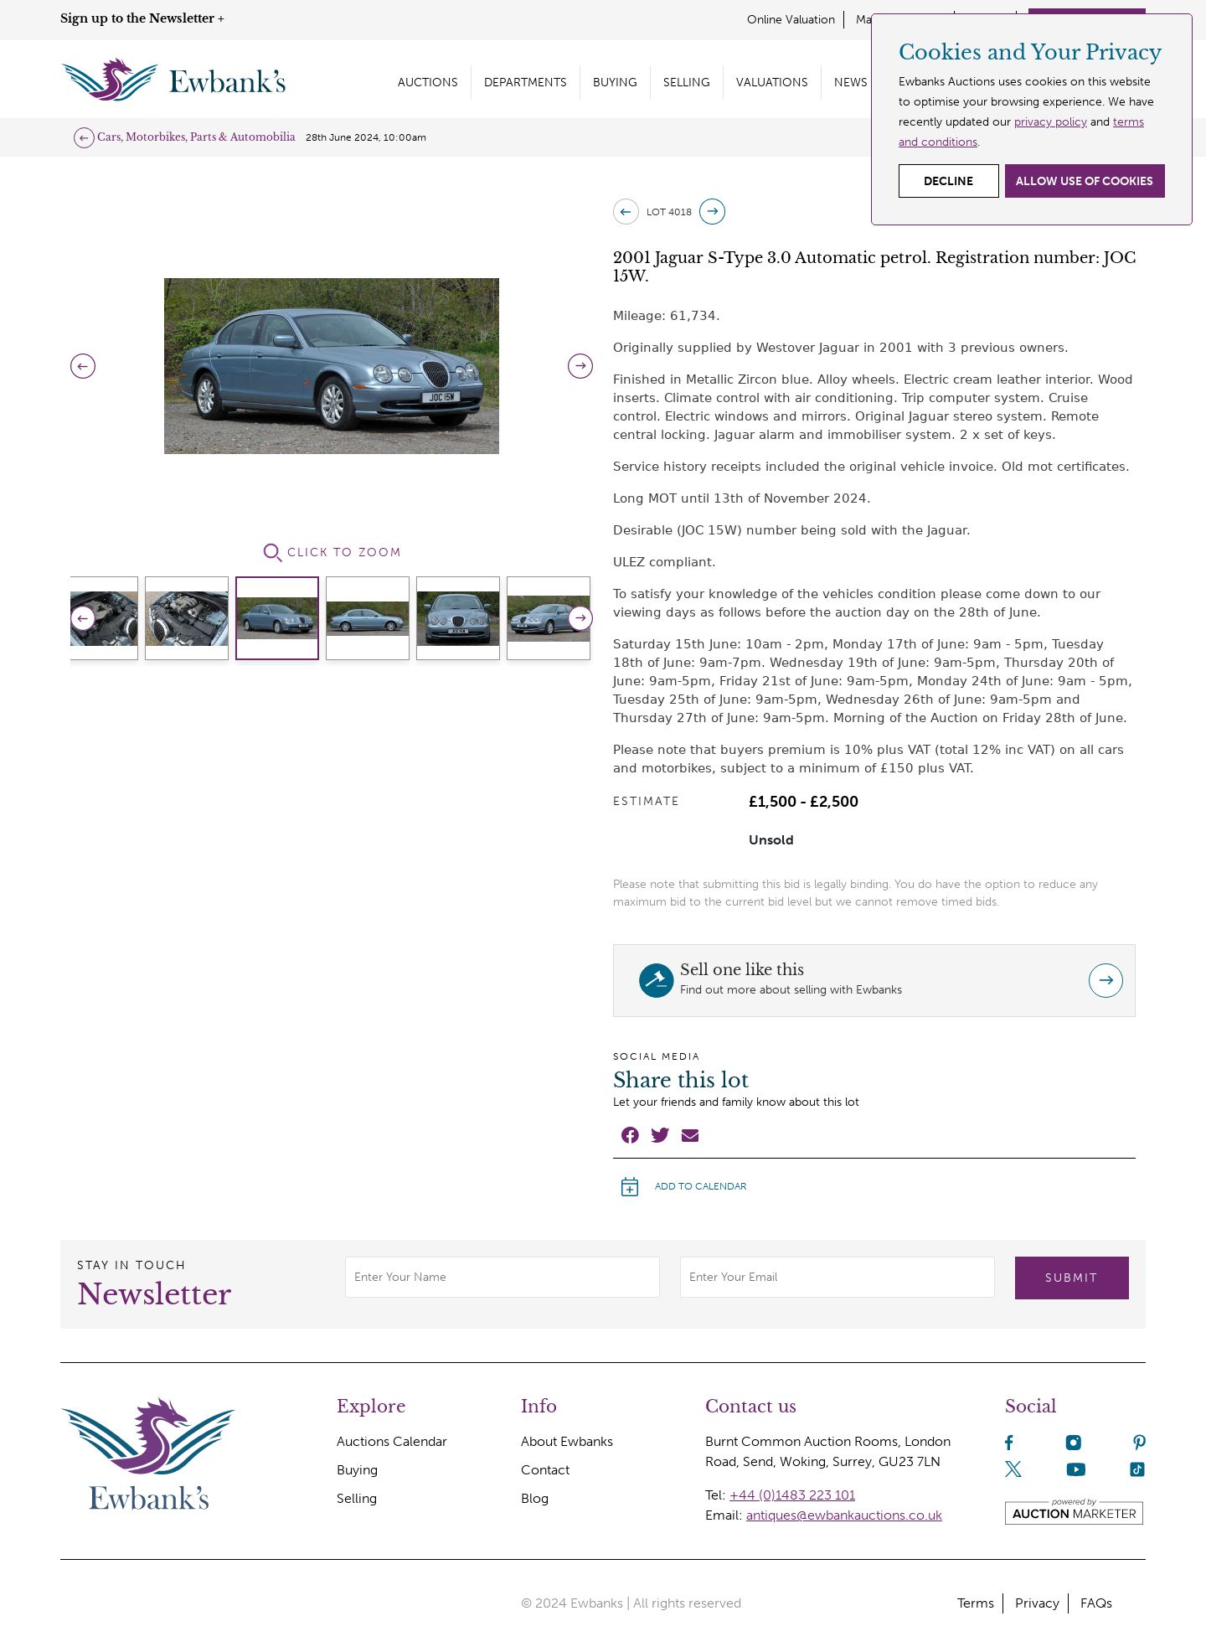Go to next lot arrow
The image size is (1206, 1647).
pyautogui.click(x=712, y=212)
